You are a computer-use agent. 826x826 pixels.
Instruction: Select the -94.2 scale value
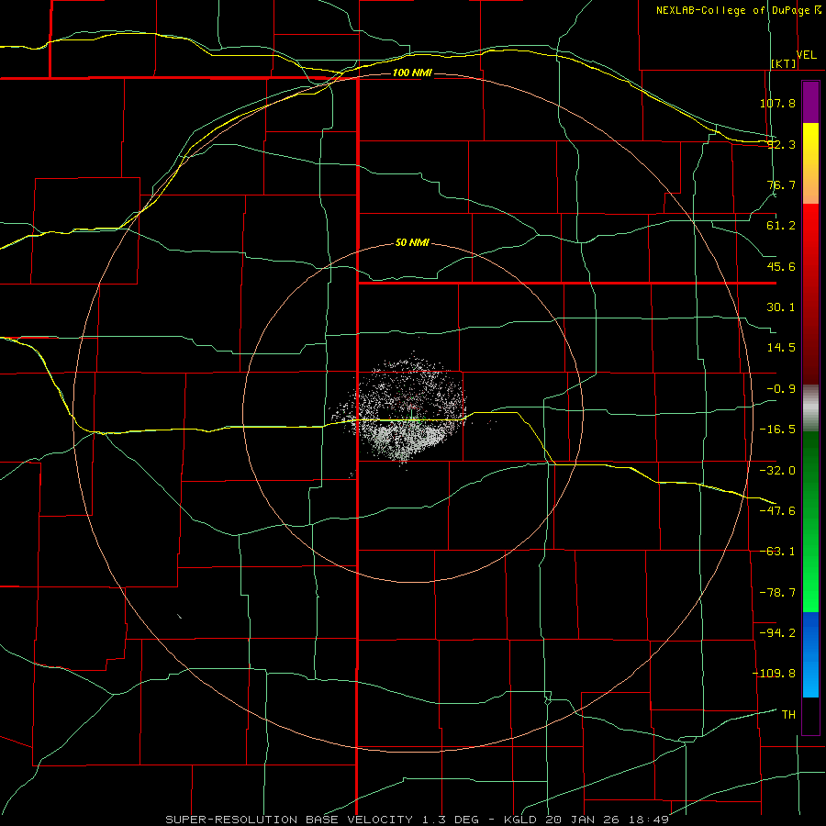777,632
